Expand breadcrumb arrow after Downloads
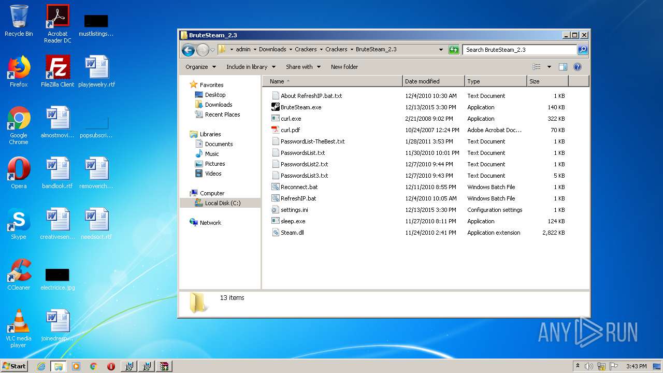The width and height of the screenshot is (663, 373). tap(291, 50)
